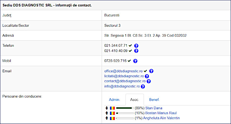
Task: Click help icon beside phone 021-344.07.71
Action: [x=136, y=46]
